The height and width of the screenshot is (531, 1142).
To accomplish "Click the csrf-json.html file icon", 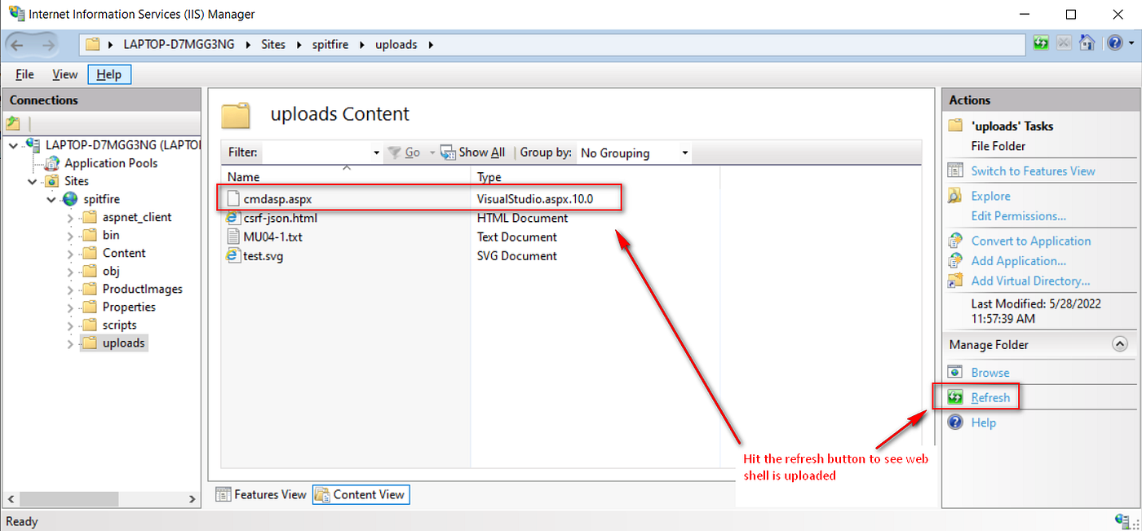I will [233, 218].
